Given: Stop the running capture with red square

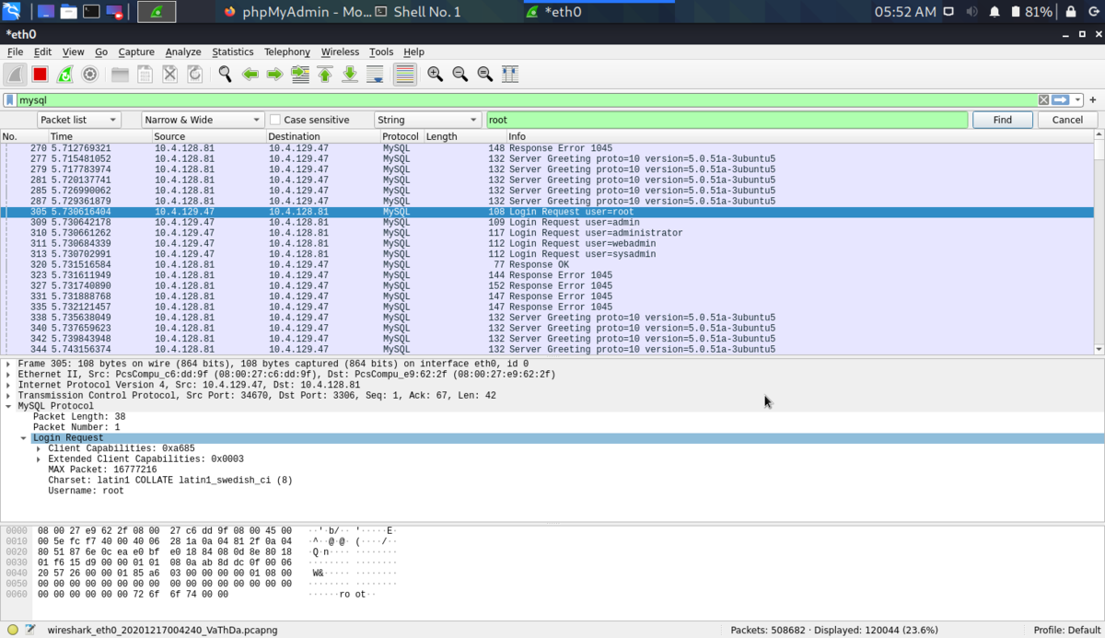Looking at the screenshot, I should [x=41, y=75].
